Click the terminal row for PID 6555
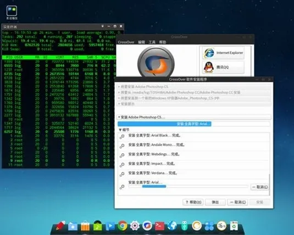 59,65
